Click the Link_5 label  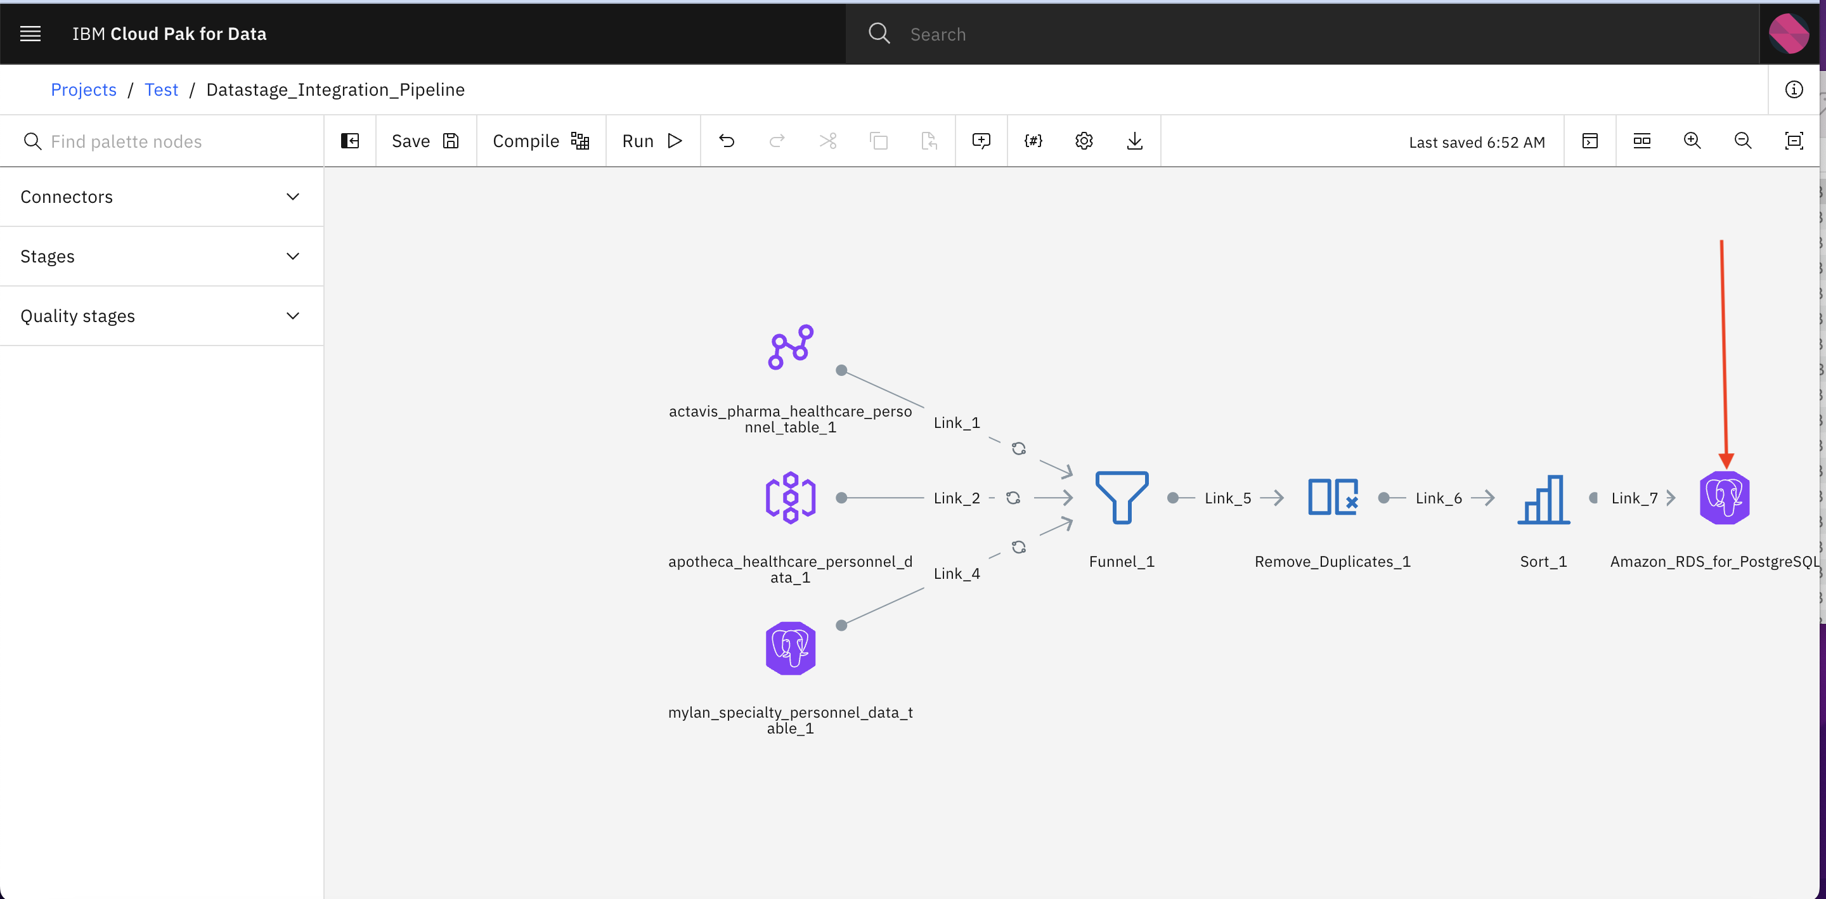click(x=1227, y=498)
